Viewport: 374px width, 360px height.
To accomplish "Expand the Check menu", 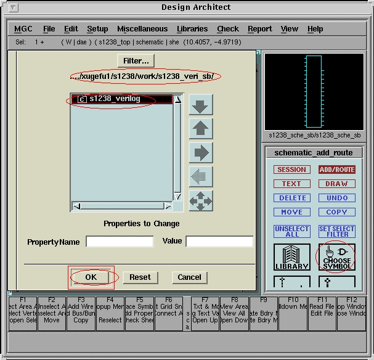I will [x=227, y=29].
